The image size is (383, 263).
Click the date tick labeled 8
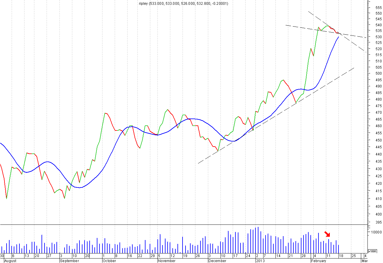[116, 256]
